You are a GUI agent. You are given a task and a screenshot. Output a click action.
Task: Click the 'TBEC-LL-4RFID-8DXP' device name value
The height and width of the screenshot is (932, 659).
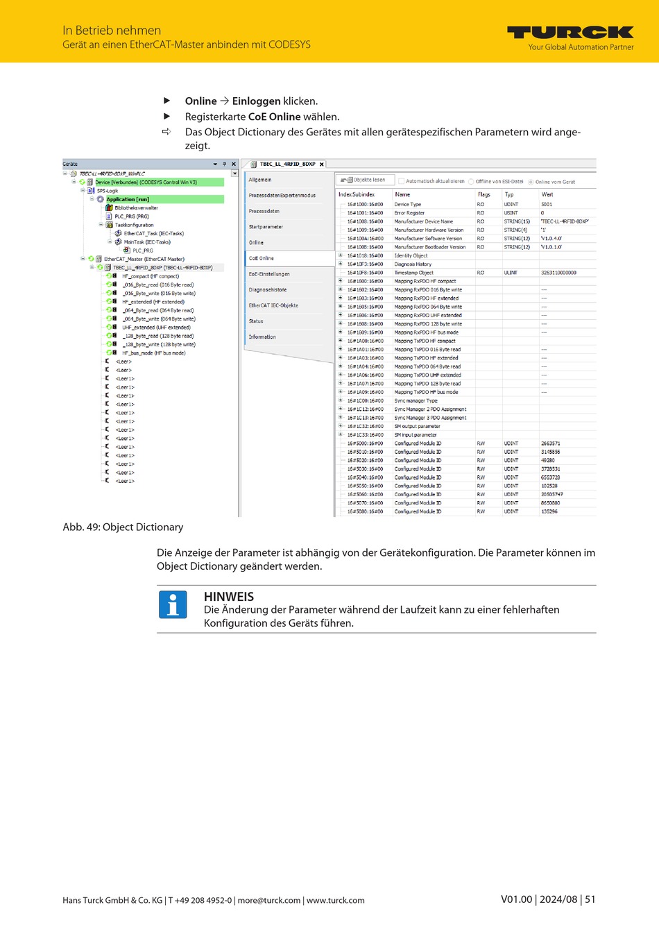coord(565,221)
